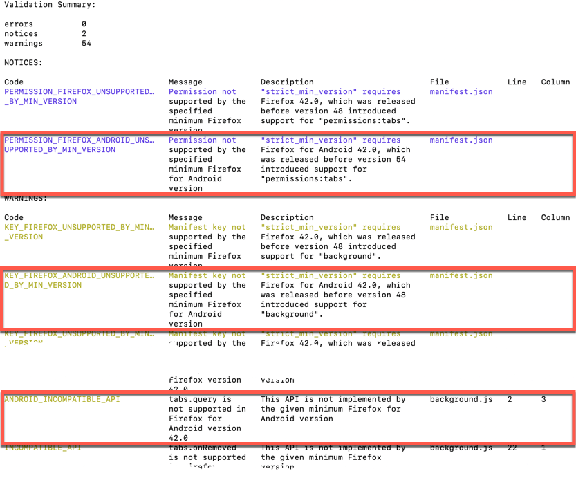Viewport: 576px width, 487px height.
Task: Open the manifest.json link in the first notice row
Action: tap(461, 91)
